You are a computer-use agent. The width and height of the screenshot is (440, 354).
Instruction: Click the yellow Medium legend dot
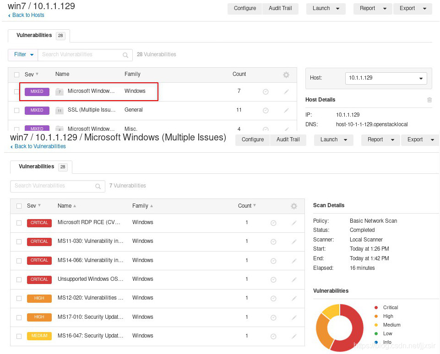(x=376, y=325)
